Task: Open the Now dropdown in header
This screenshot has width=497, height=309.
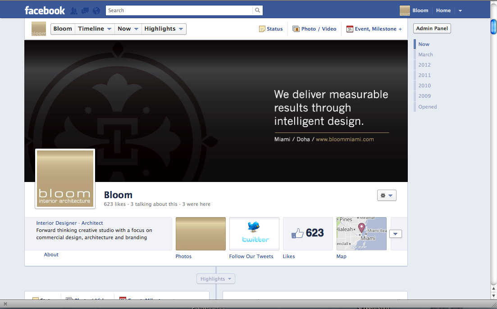Action: coord(128,29)
